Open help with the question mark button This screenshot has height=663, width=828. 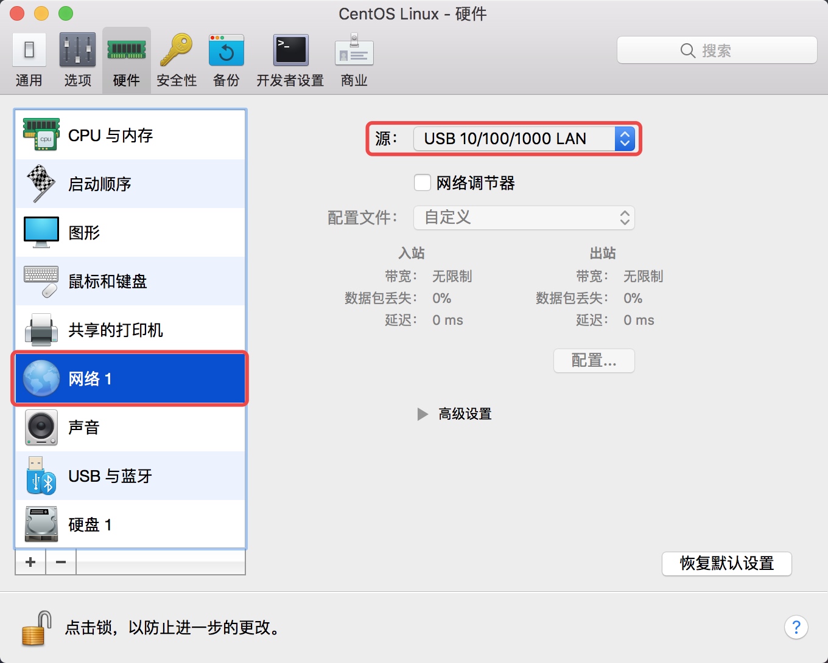pyautogui.click(x=796, y=627)
